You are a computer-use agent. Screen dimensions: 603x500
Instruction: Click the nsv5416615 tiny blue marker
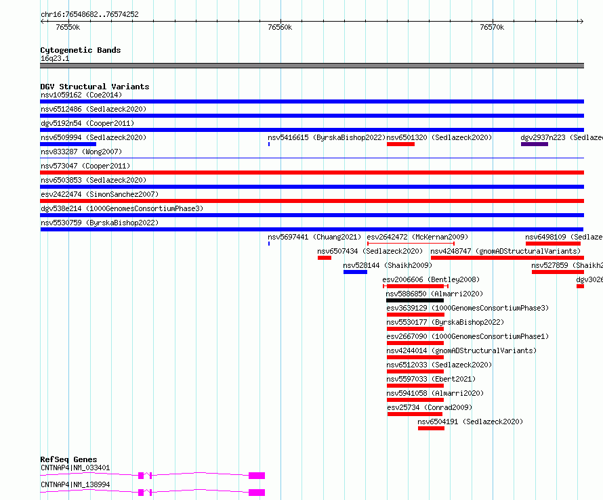point(269,144)
